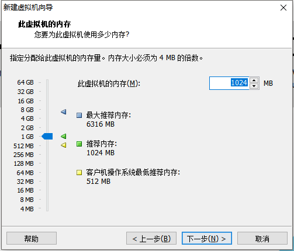Click the 32 MB scale label

(25, 182)
